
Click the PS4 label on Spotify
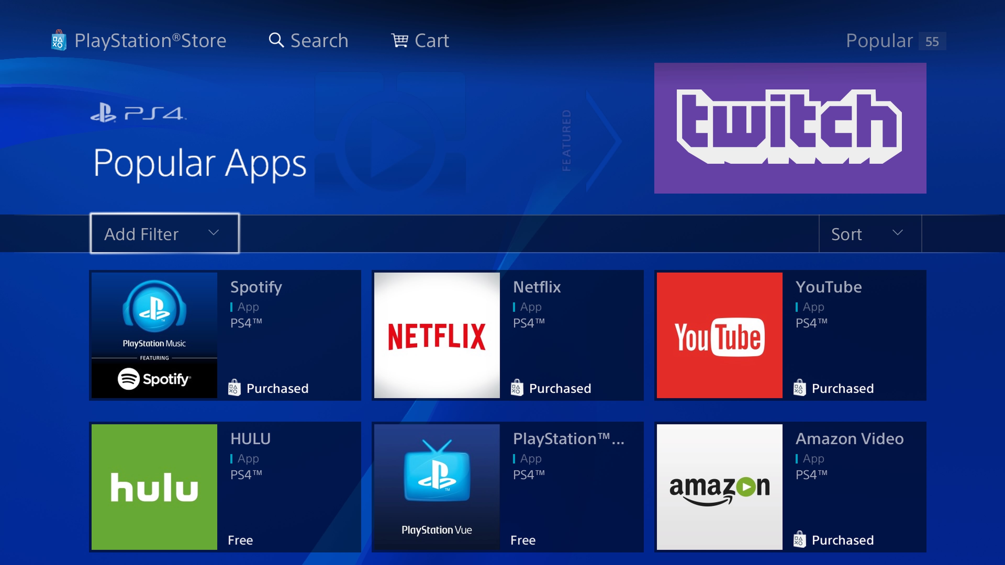pyautogui.click(x=247, y=323)
